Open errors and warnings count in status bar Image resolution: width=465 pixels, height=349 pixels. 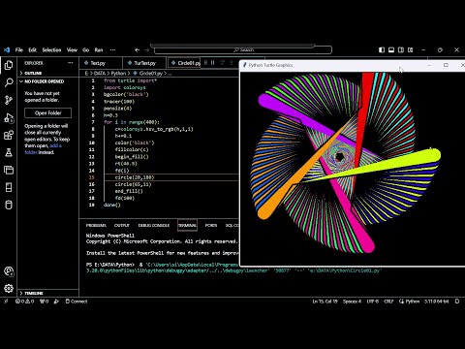click(25, 301)
